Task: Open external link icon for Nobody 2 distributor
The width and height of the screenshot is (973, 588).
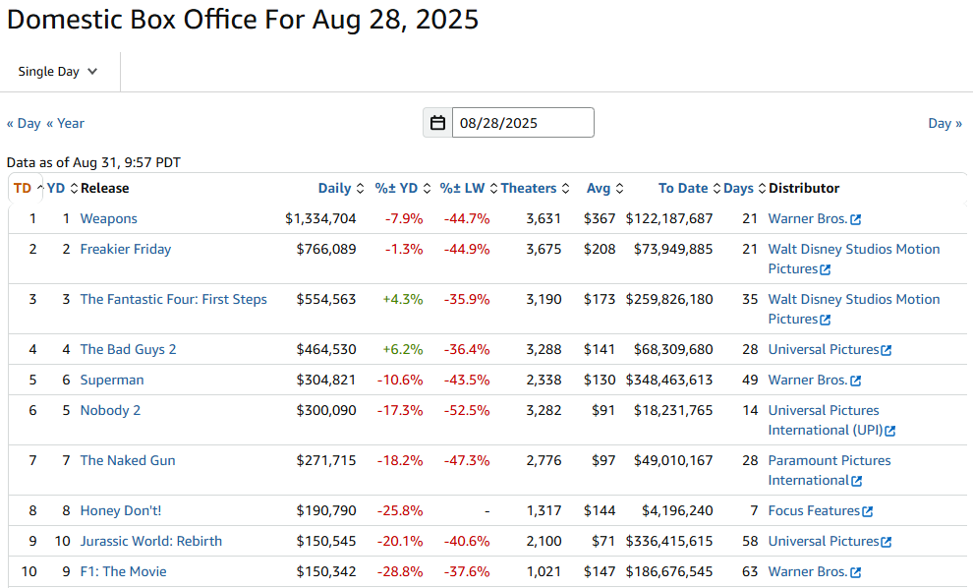Action: tap(889, 432)
